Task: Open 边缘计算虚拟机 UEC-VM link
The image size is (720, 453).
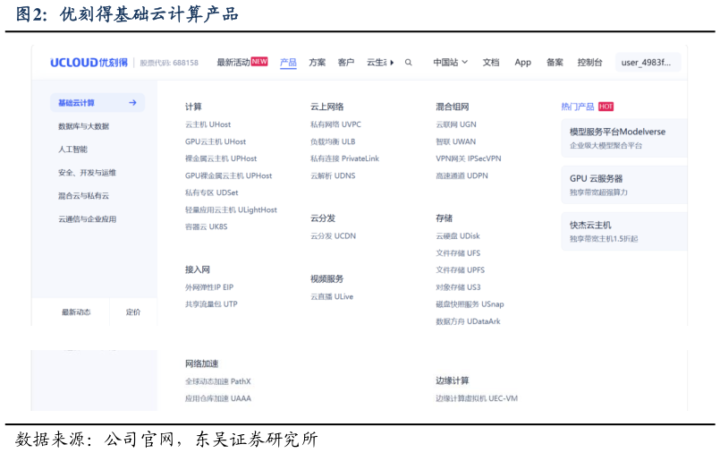Action: (x=477, y=398)
